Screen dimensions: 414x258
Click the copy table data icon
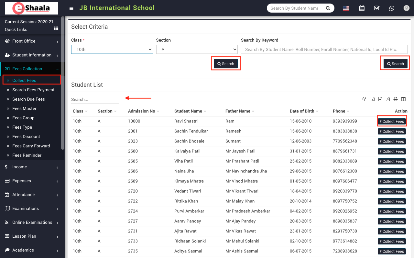click(365, 99)
